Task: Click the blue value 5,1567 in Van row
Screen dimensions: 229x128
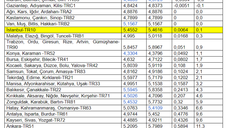Action: pyautogui.click(x=130, y=24)
